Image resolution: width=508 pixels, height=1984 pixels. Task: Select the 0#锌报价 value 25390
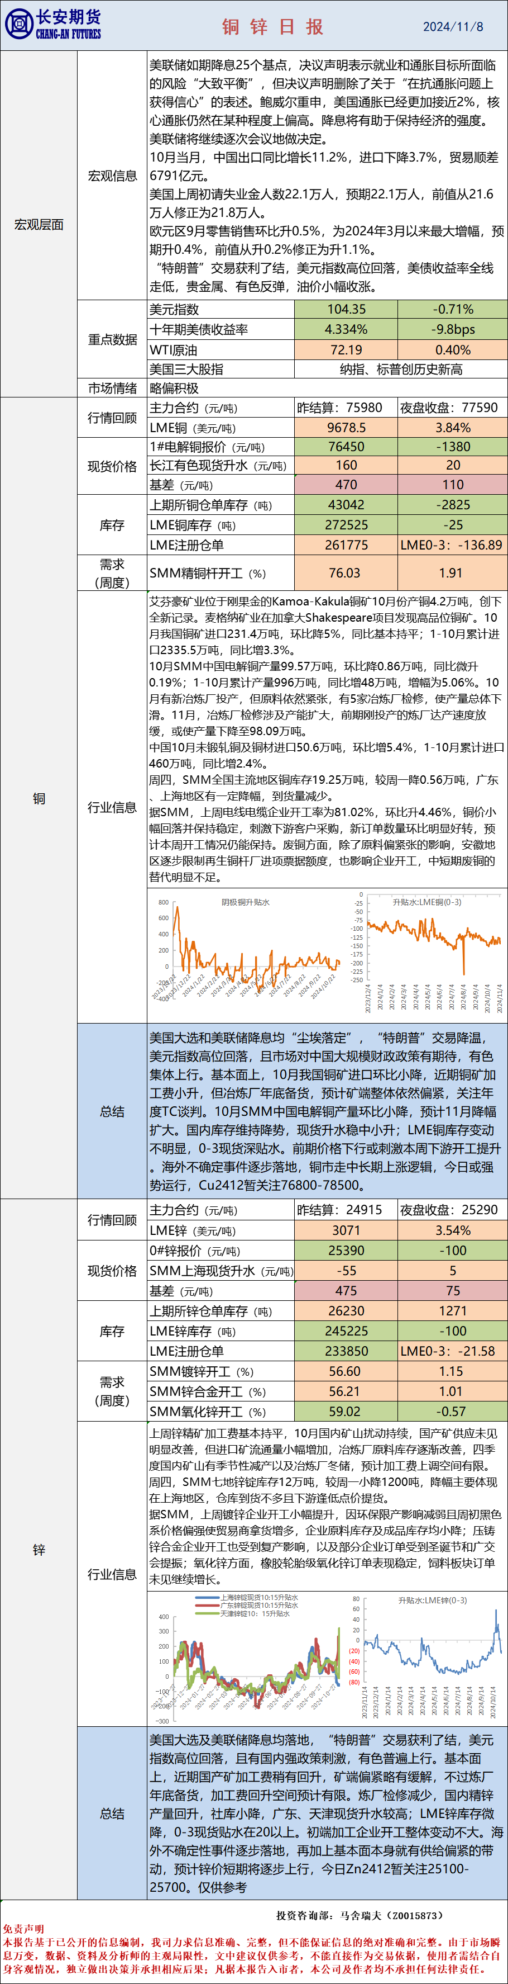346,1250
